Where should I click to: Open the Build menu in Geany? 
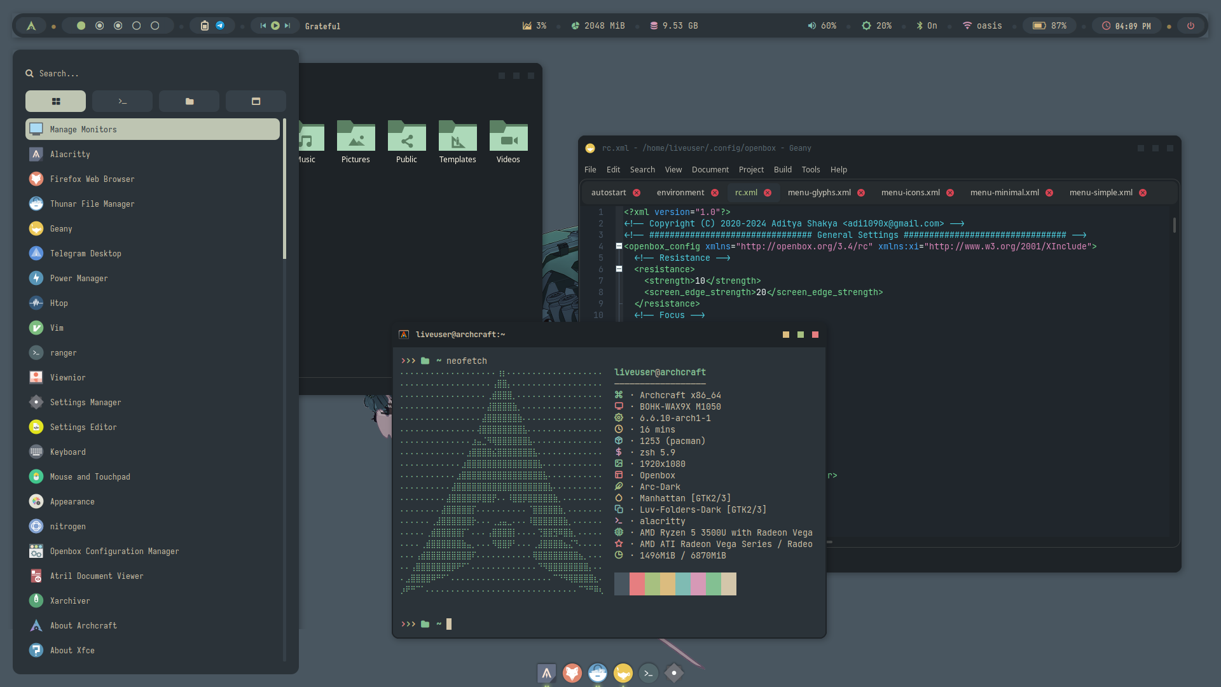[x=782, y=170]
